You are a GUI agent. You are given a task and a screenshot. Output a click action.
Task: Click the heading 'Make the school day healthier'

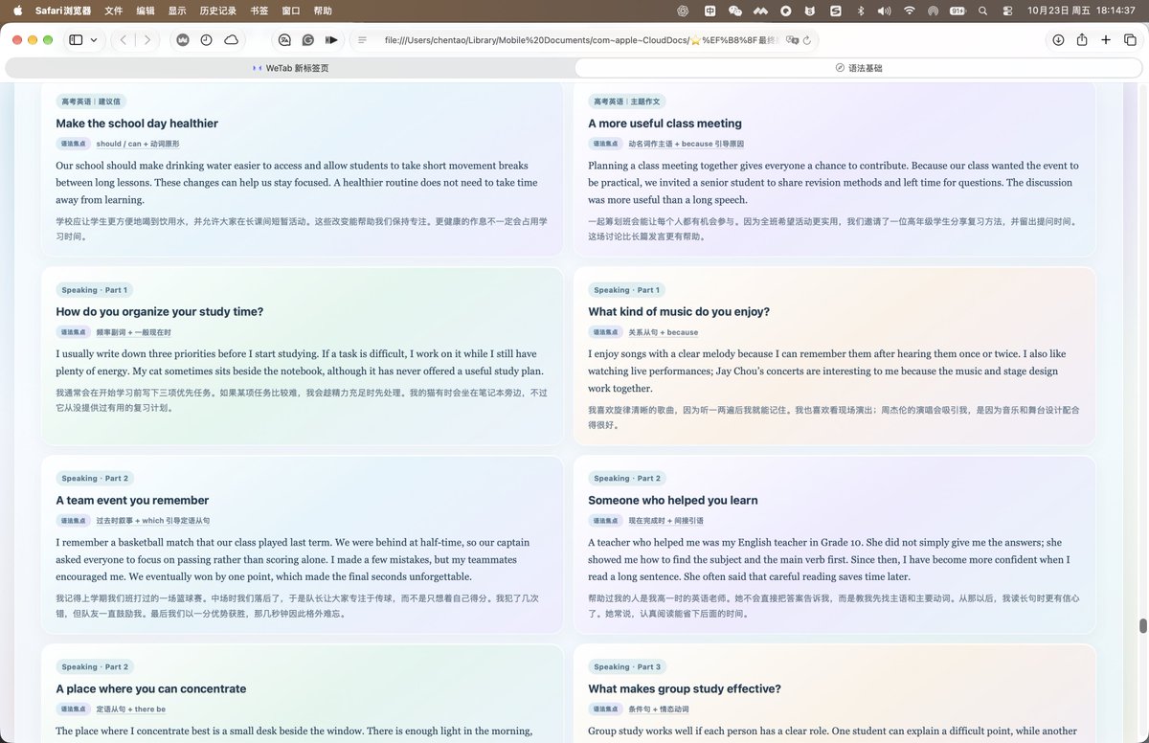click(x=137, y=124)
